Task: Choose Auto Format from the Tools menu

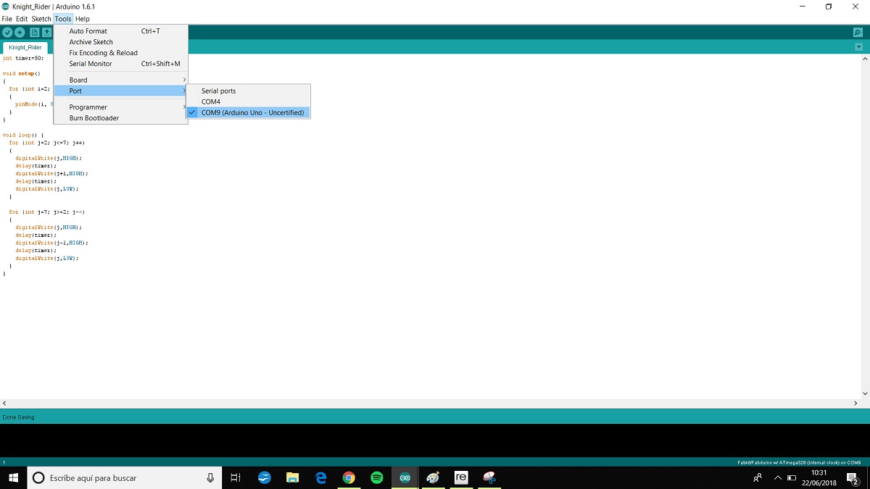Action: coord(121,31)
